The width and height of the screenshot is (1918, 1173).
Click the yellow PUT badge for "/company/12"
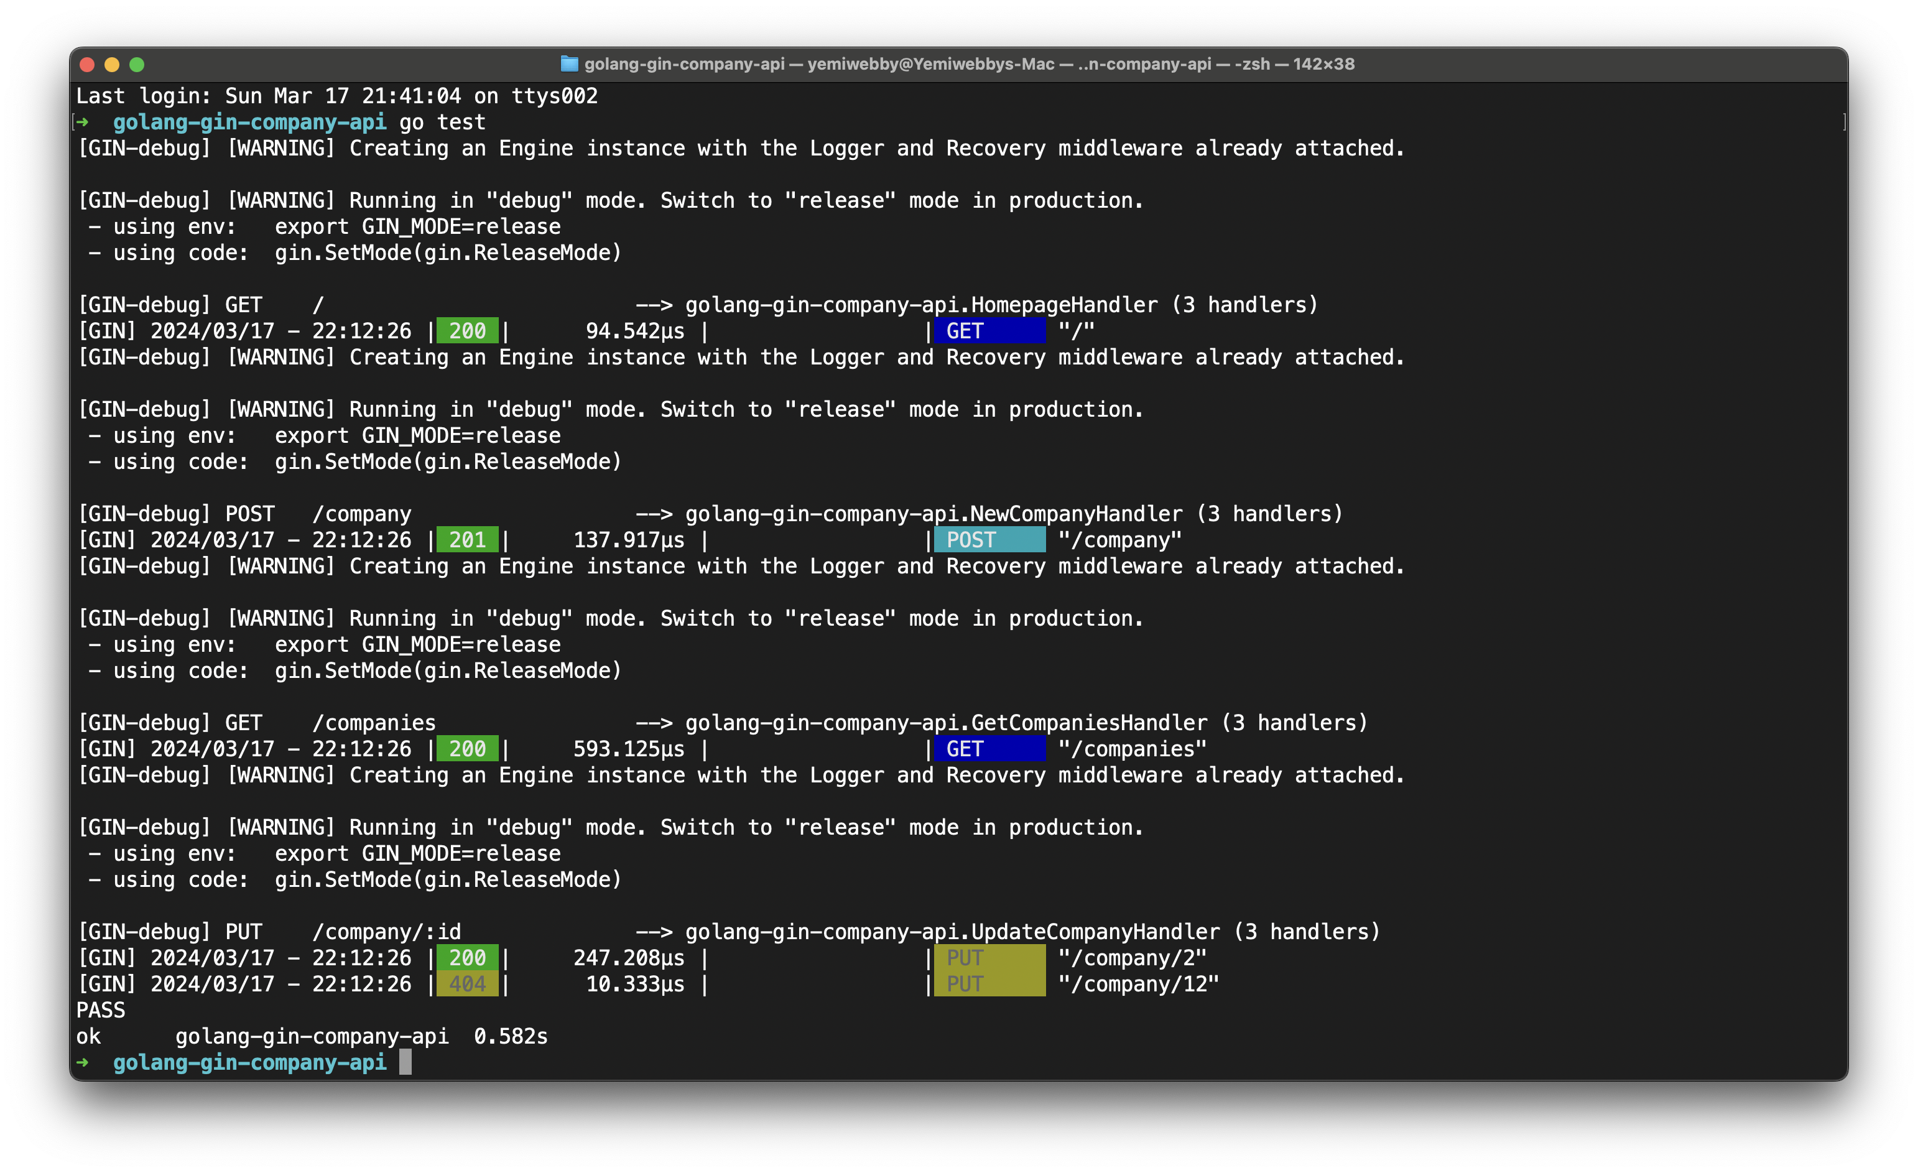click(989, 983)
